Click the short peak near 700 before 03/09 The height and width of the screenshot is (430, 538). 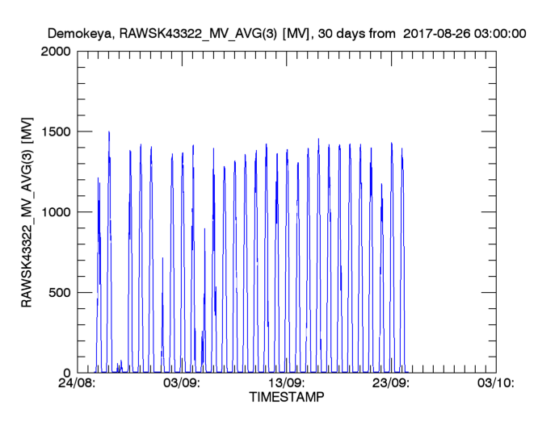pyautogui.click(x=162, y=260)
